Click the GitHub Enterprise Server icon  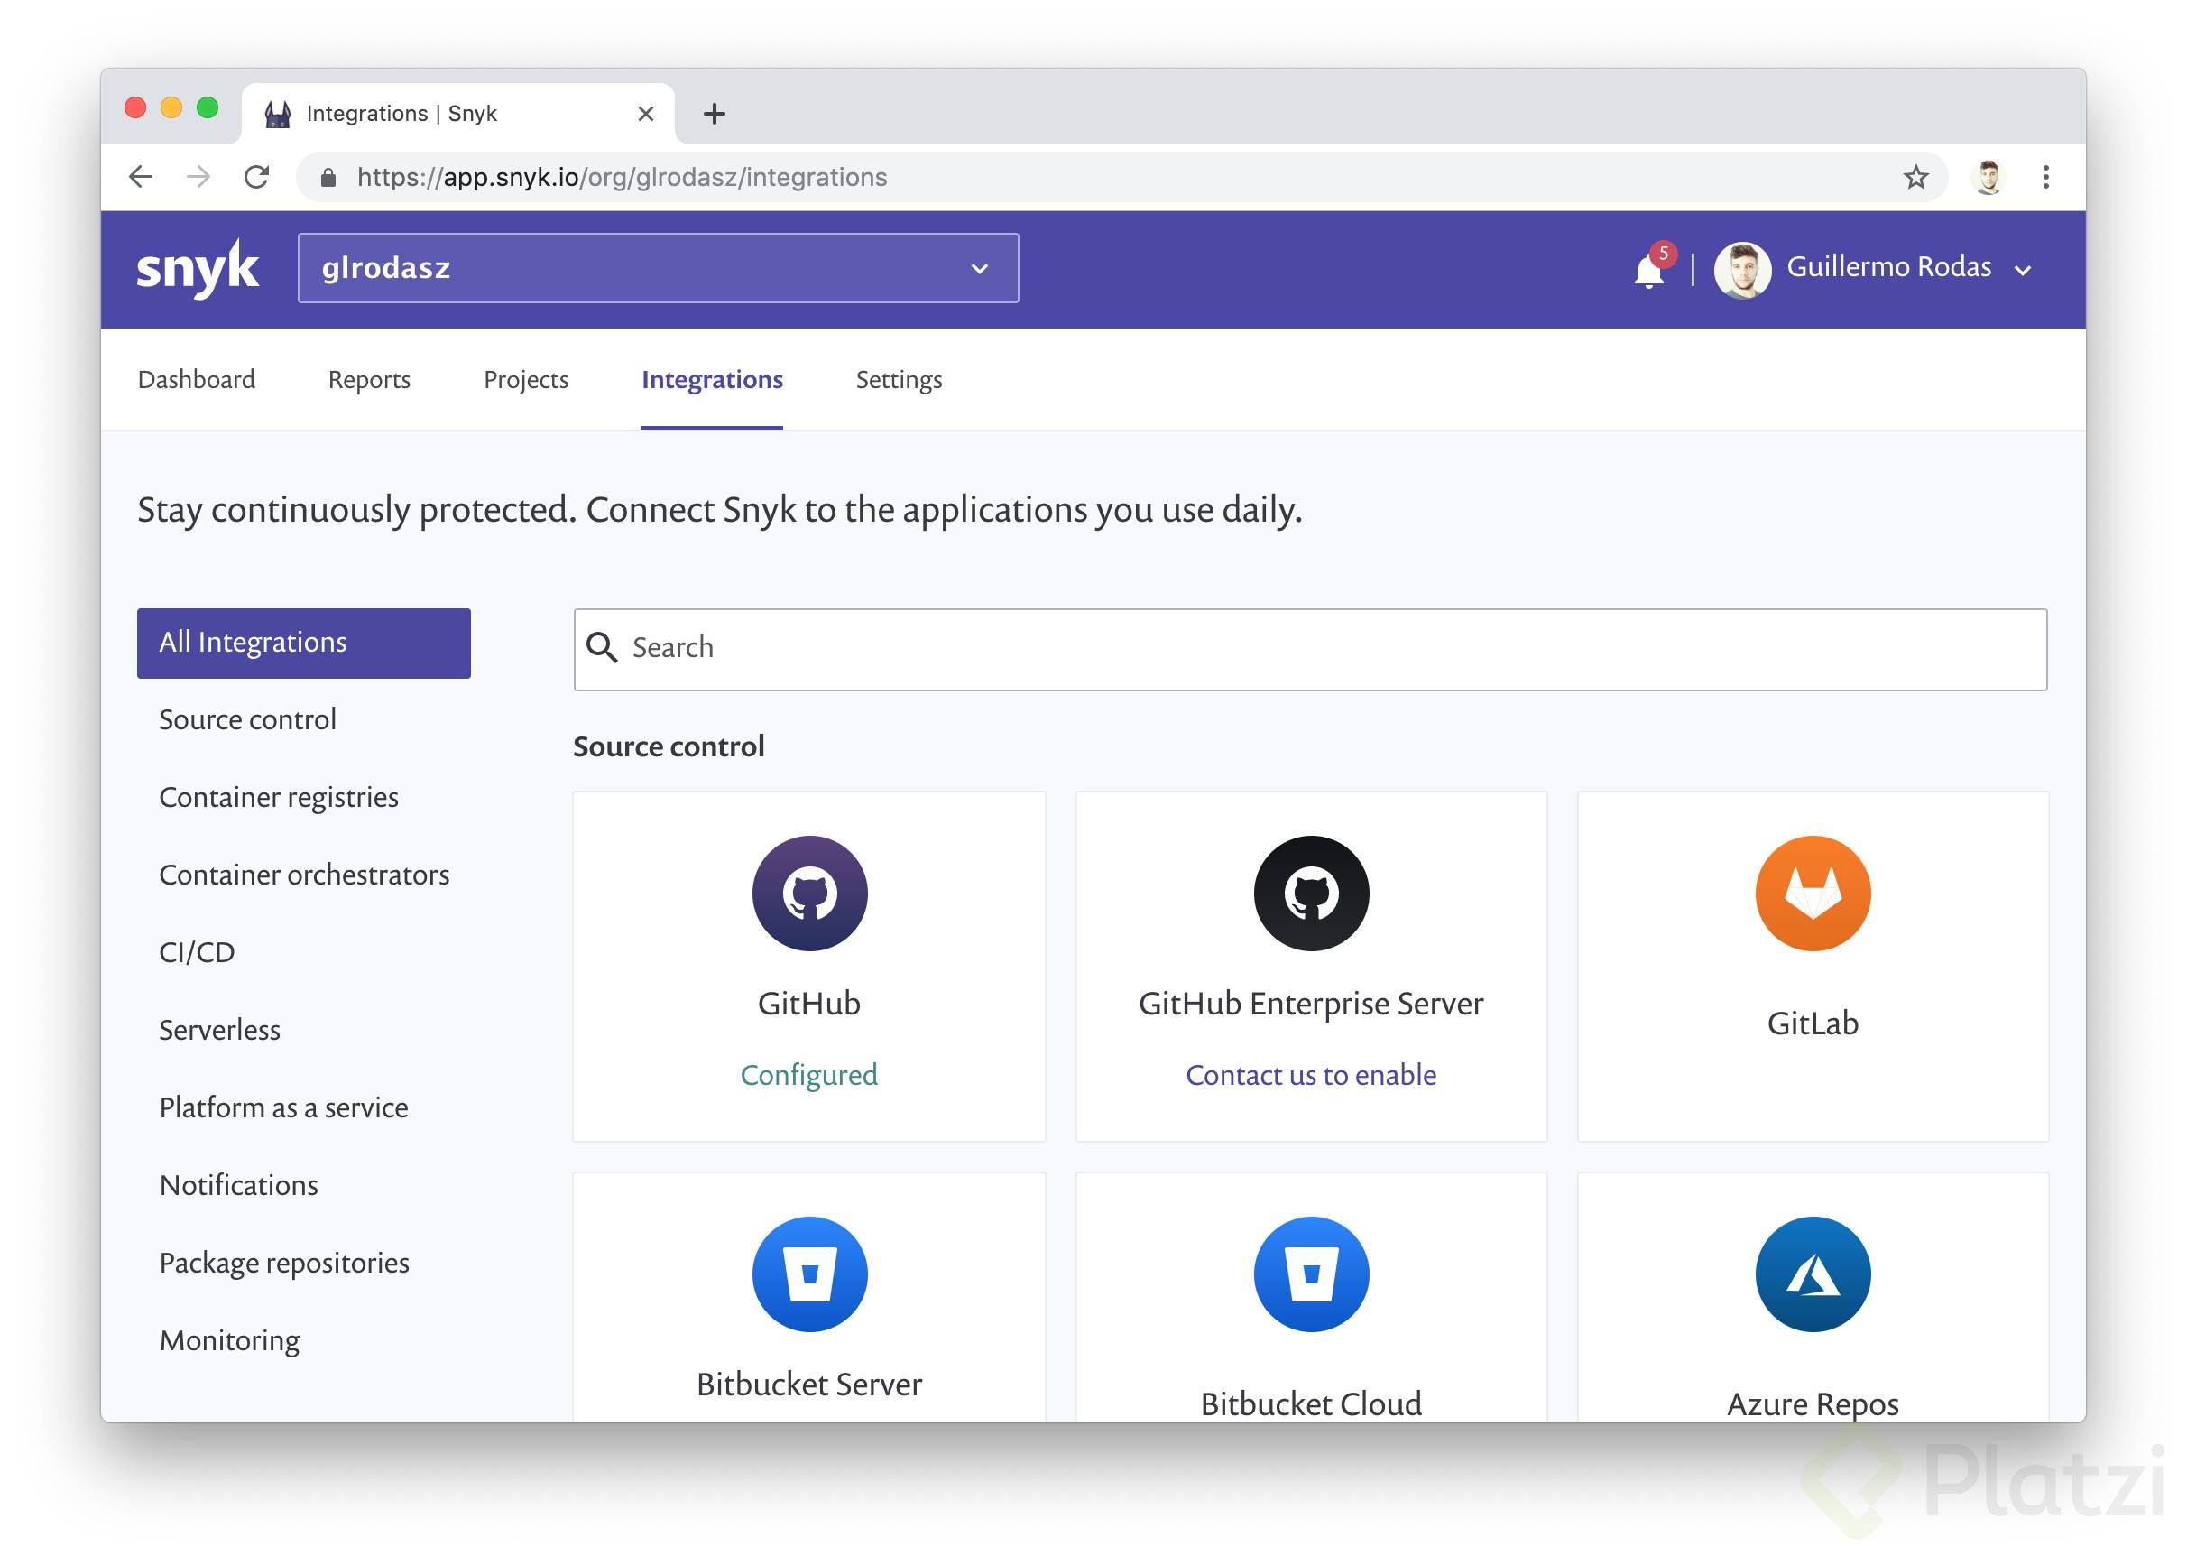pyautogui.click(x=1311, y=894)
